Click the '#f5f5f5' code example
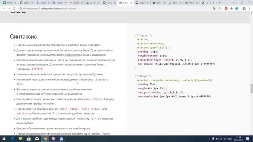Image resolution: width=253 pixels, height=142 pixels. [37, 69]
